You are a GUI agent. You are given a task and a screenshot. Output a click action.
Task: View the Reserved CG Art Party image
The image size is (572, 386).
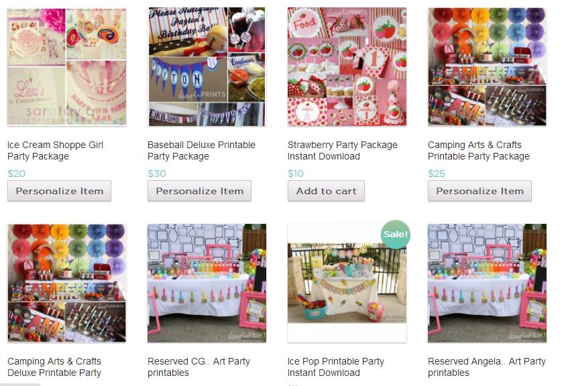click(207, 283)
